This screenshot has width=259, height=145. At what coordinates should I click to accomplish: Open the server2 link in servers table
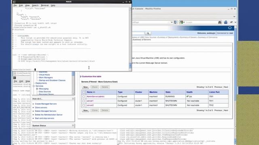point(90,105)
